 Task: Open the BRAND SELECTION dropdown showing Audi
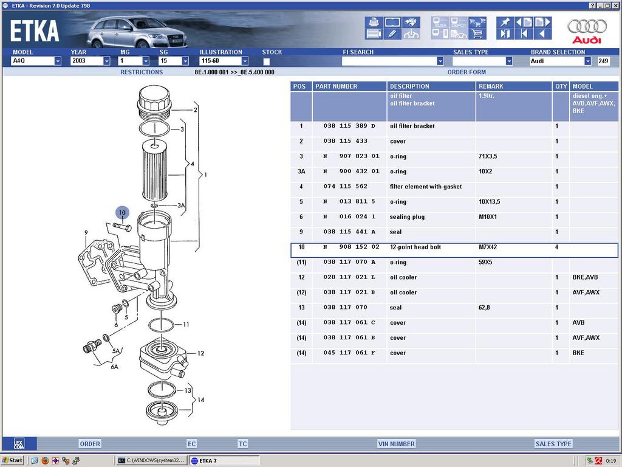click(x=587, y=61)
